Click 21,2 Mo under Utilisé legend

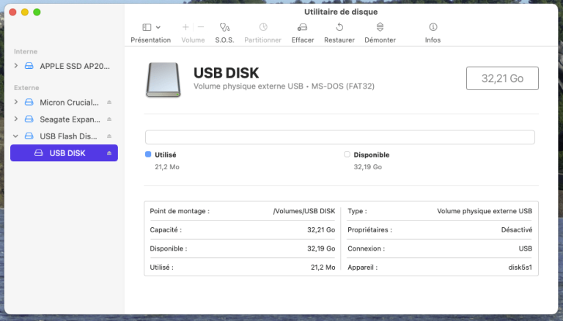point(167,167)
